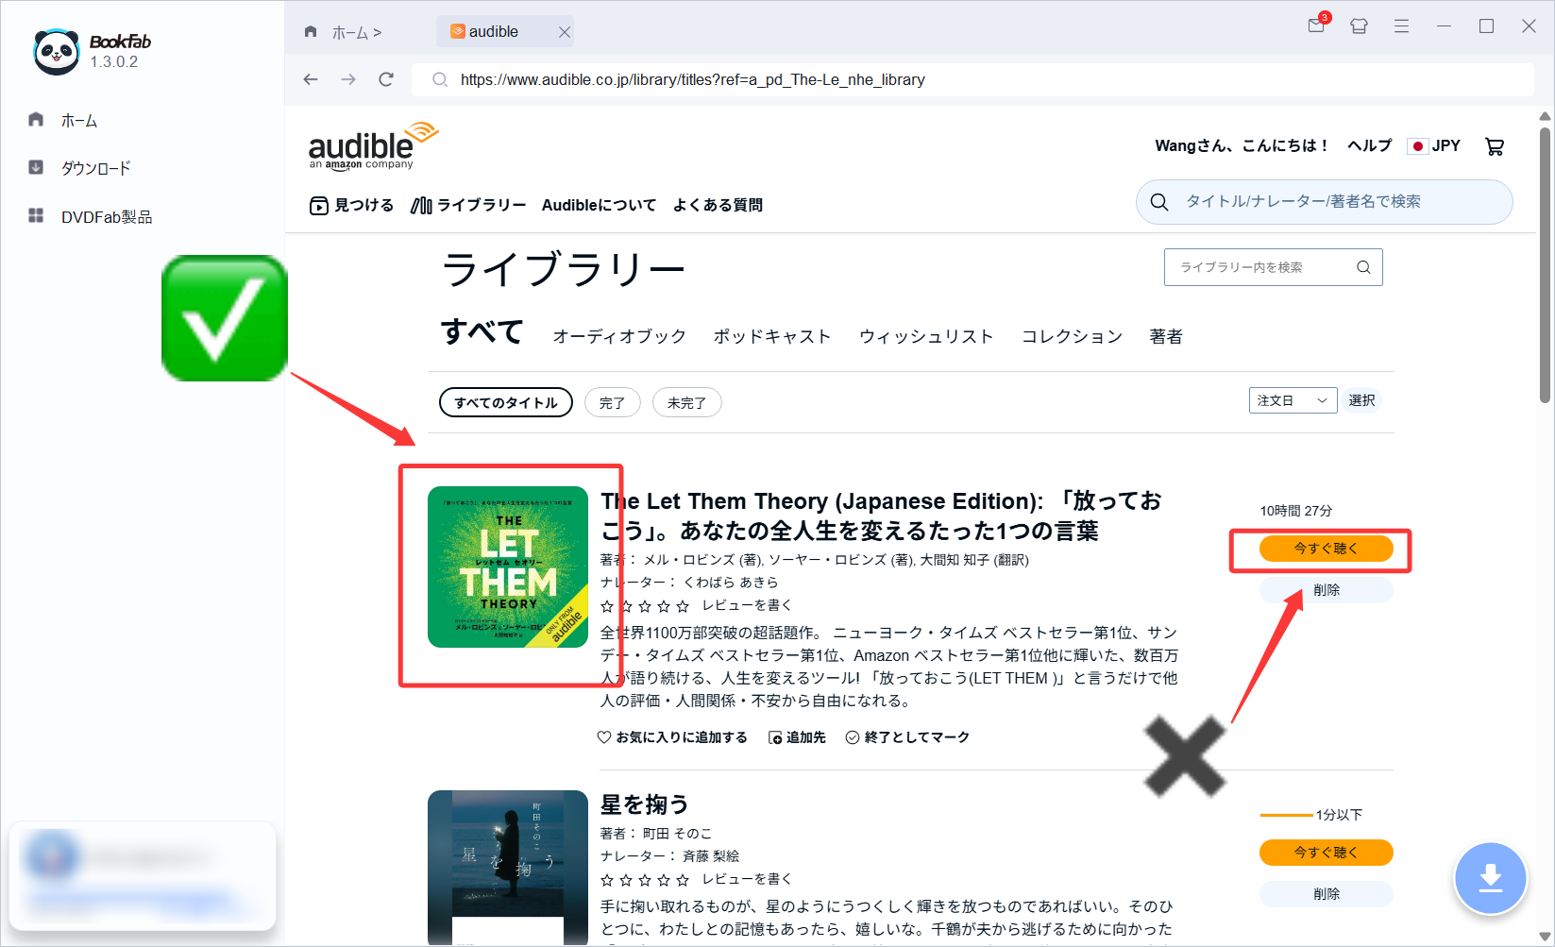
Task: Switch to 著者 tab
Action: tap(1166, 336)
